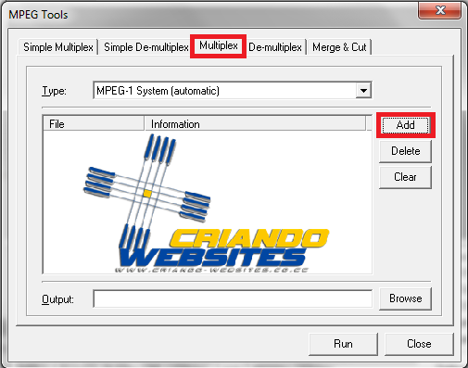The width and height of the screenshot is (468, 368).
Task: Close the MPEG Tools window with X
Action: pyautogui.click(x=440, y=10)
